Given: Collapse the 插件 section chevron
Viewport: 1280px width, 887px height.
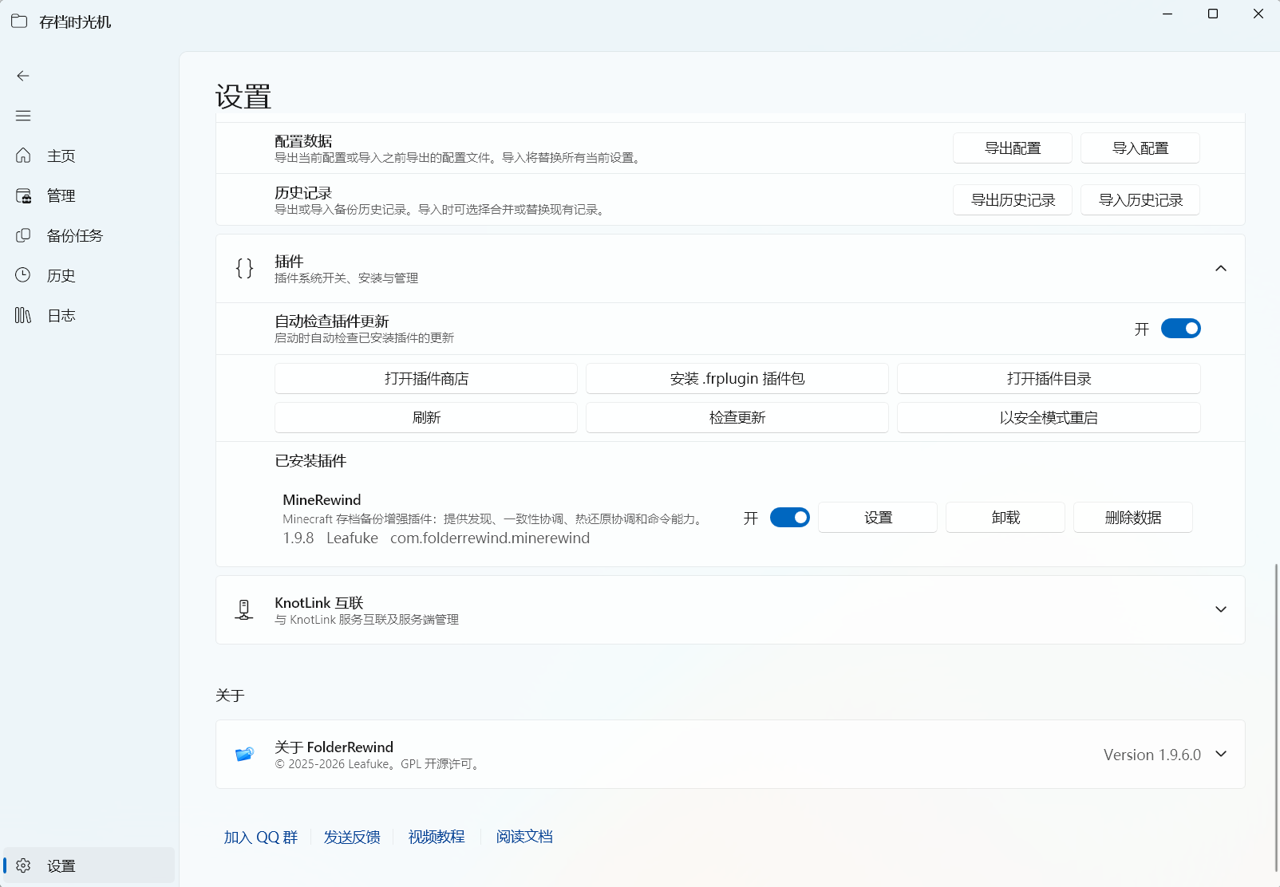Looking at the screenshot, I should [1221, 268].
